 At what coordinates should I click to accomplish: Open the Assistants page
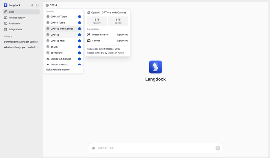click(21, 24)
